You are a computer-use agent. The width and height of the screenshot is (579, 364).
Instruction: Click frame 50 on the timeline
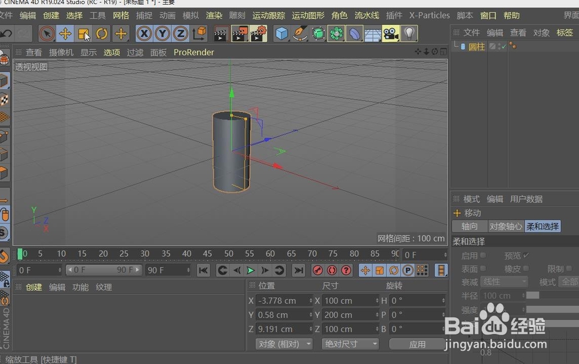[x=229, y=253]
